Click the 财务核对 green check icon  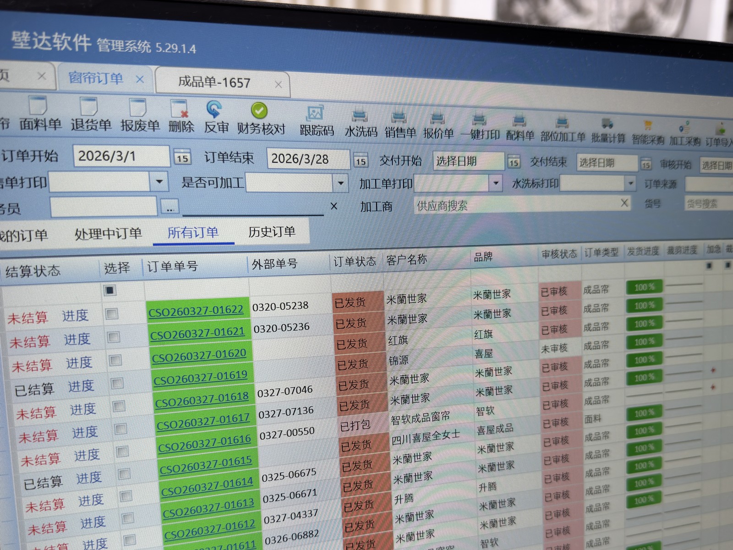click(x=259, y=110)
